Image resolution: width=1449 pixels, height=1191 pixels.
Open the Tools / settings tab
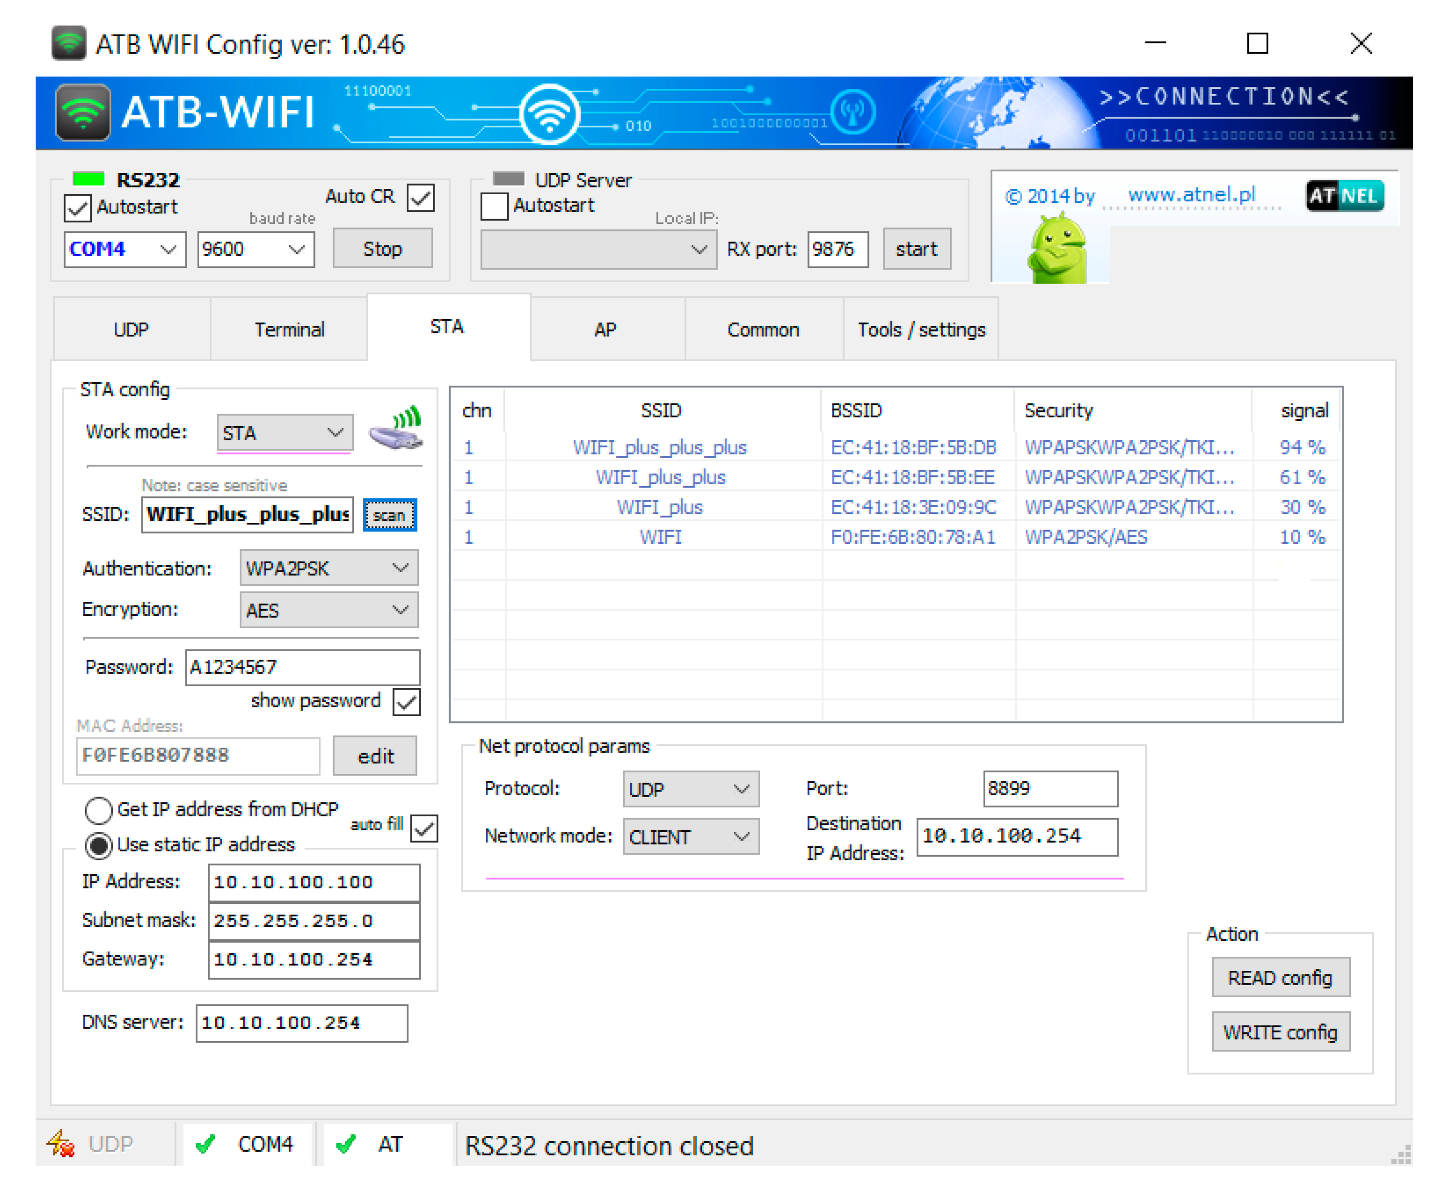(x=920, y=329)
